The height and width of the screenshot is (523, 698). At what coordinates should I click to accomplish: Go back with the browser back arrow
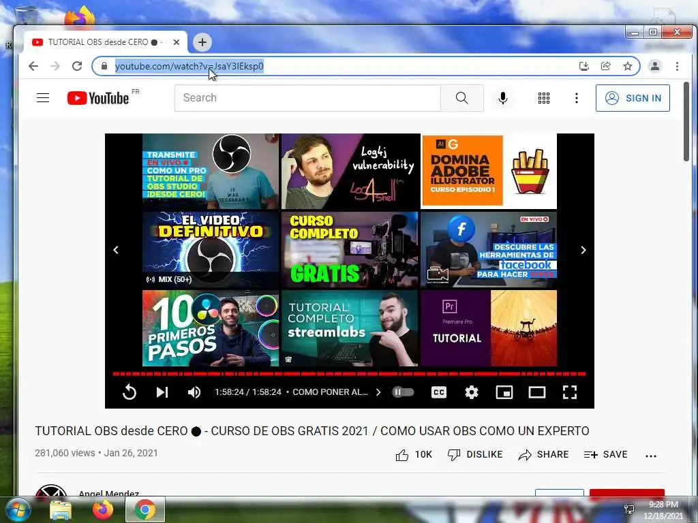click(x=33, y=66)
